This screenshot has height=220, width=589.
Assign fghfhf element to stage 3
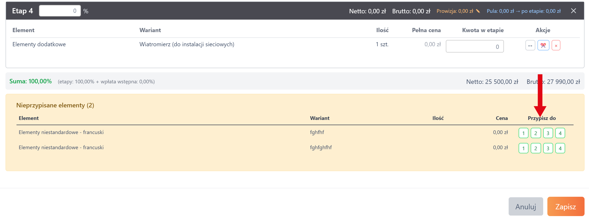548,133
